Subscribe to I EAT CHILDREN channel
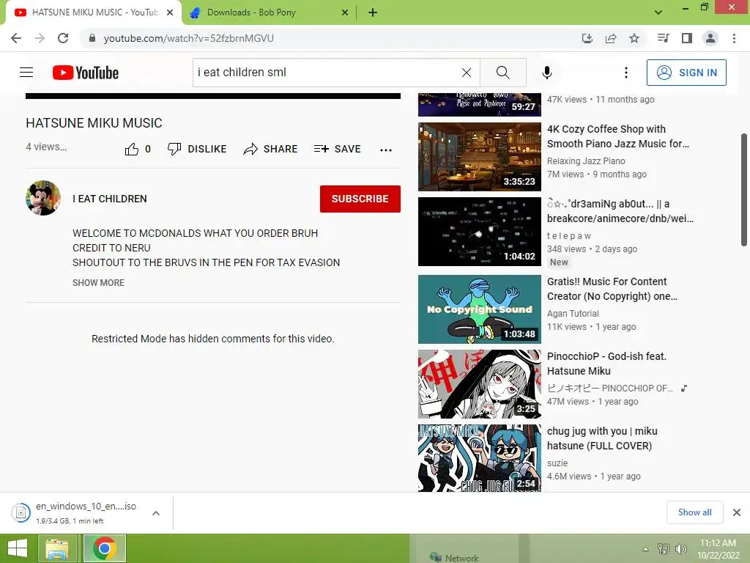This screenshot has width=750, height=563. coord(360,199)
